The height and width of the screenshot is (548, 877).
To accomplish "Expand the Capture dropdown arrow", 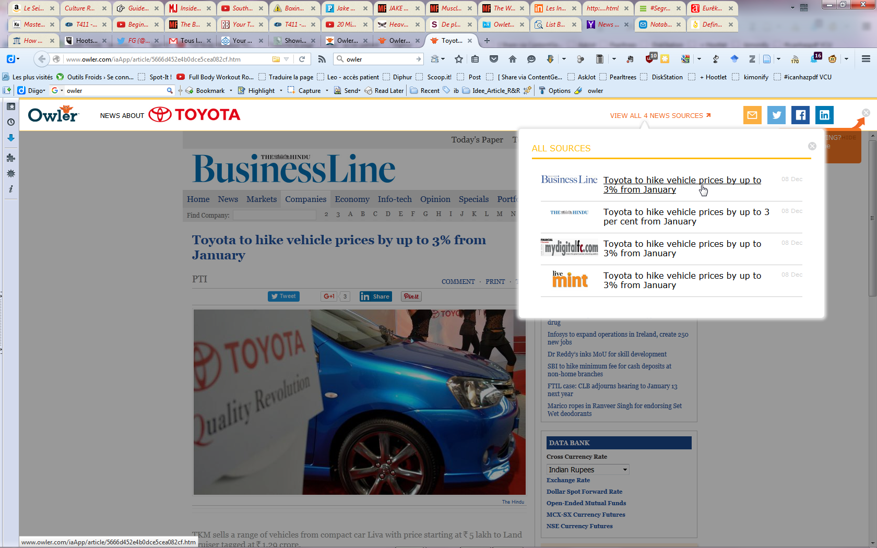I will (x=327, y=90).
